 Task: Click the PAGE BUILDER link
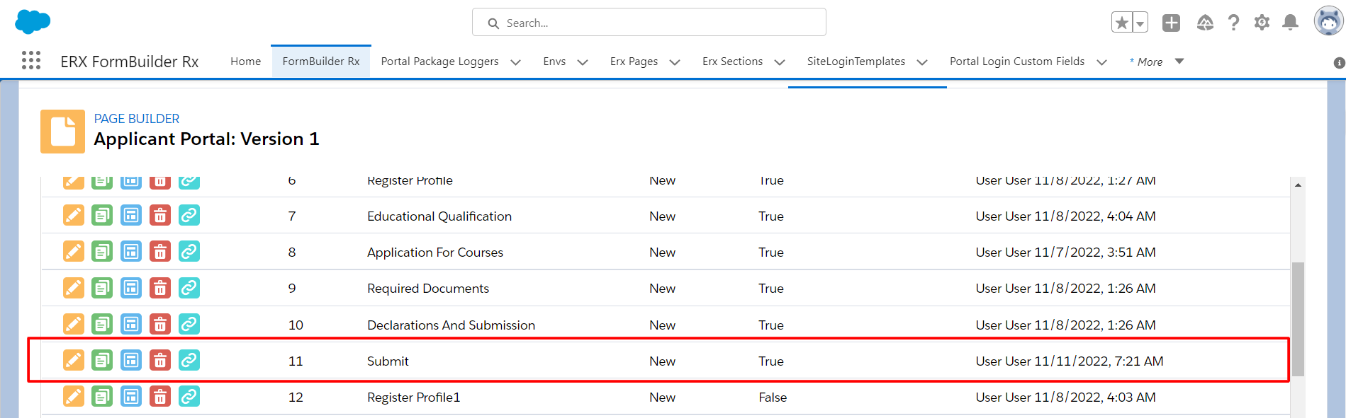[136, 119]
